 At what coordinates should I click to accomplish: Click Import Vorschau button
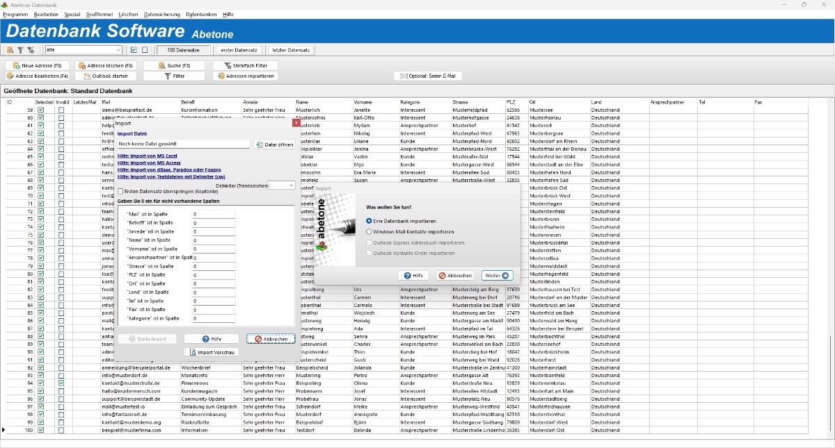212,352
